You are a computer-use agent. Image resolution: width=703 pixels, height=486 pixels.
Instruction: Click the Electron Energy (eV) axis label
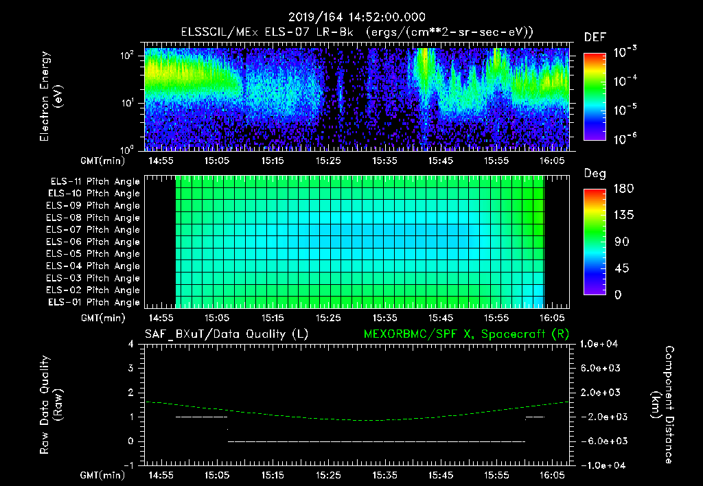click(x=51, y=96)
